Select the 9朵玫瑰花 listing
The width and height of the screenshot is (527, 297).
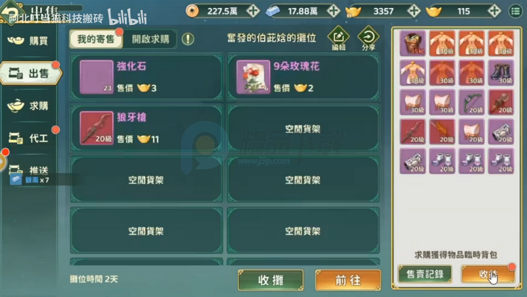tap(303, 77)
